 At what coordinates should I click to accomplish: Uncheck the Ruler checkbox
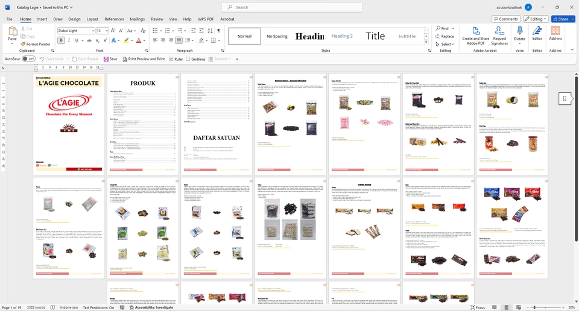(171, 59)
